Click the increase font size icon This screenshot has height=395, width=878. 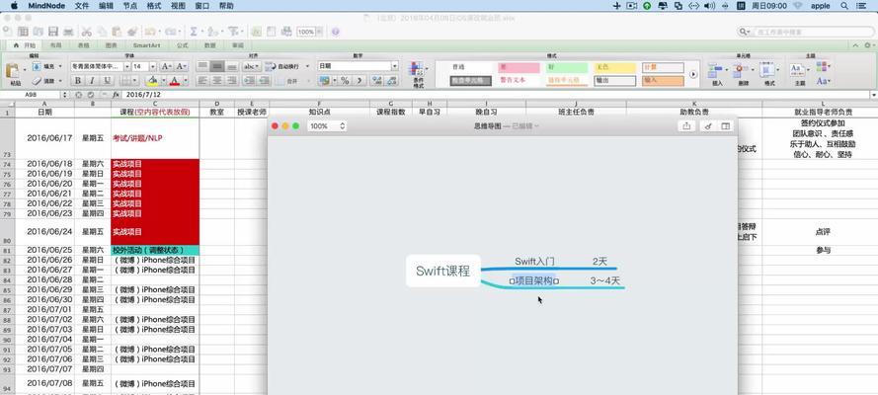(x=168, y=66)
